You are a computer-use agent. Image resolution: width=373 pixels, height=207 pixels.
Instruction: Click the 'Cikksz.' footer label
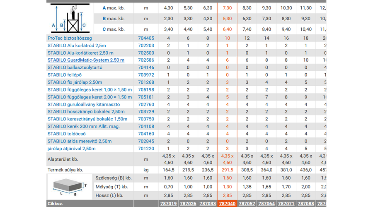tap(56, 204)
